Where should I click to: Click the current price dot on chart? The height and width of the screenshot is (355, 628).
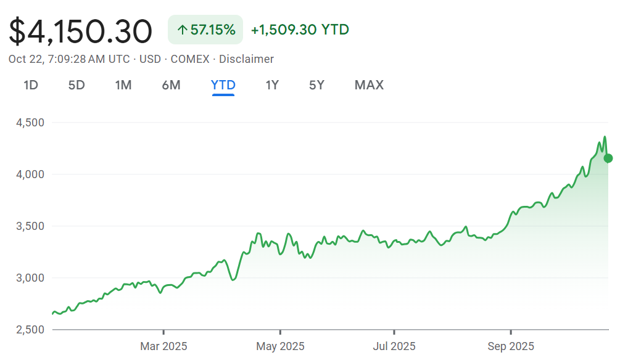(x=608, y=158)
